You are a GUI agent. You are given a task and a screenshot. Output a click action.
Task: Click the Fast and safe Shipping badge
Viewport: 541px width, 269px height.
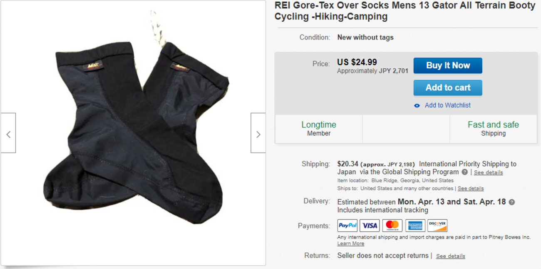click(x=493, y=129)
